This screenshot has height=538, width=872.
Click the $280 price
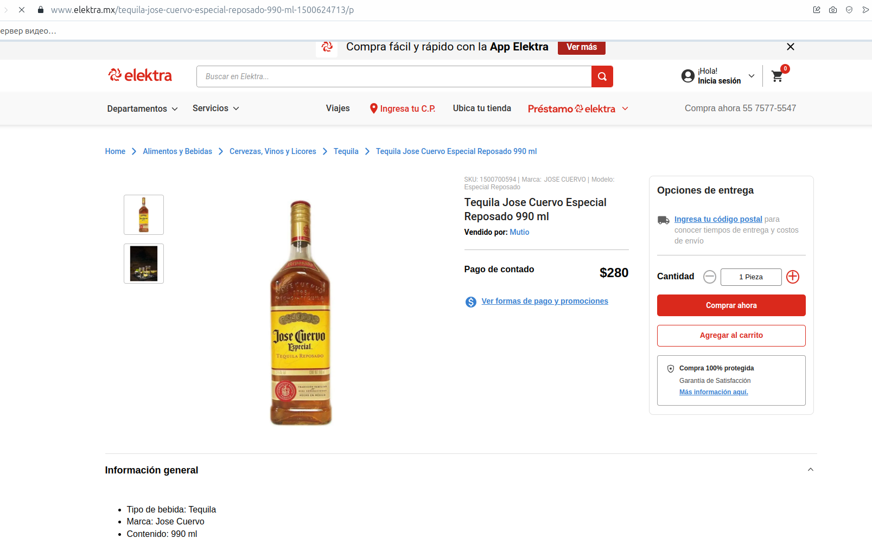(614, 273)
